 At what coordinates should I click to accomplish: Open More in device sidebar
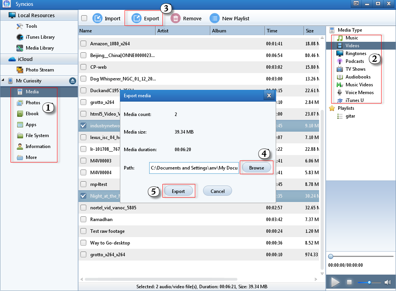(x=31, y=157)
